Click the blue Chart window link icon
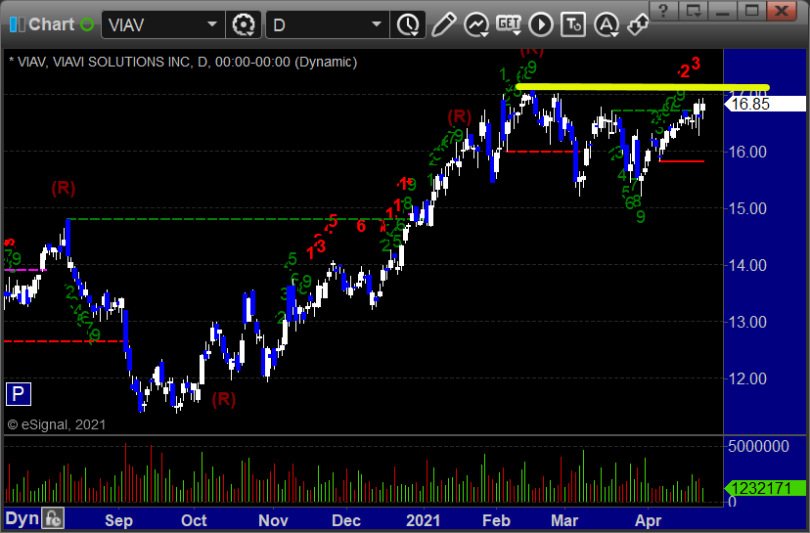The width and height of the screenshot is (810, 533). click(x=17, y=24)
